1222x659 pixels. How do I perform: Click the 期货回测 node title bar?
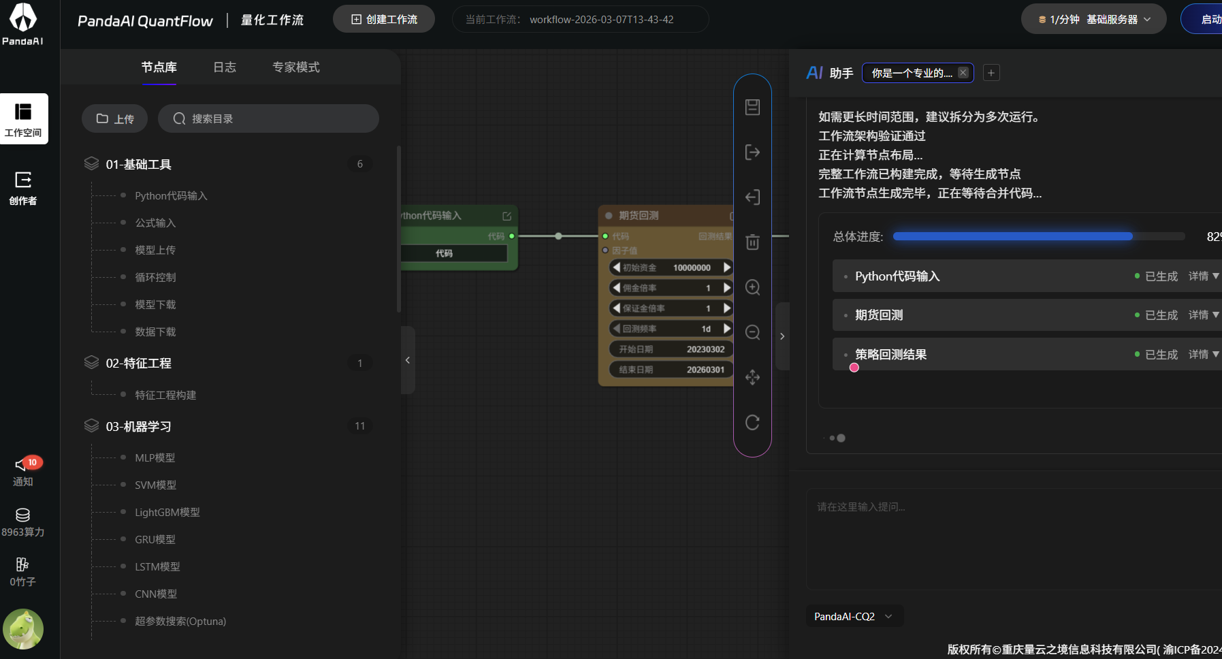666,216
